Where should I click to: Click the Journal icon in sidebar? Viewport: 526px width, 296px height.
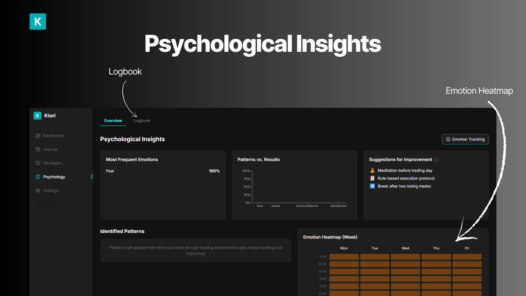point(38,149)
